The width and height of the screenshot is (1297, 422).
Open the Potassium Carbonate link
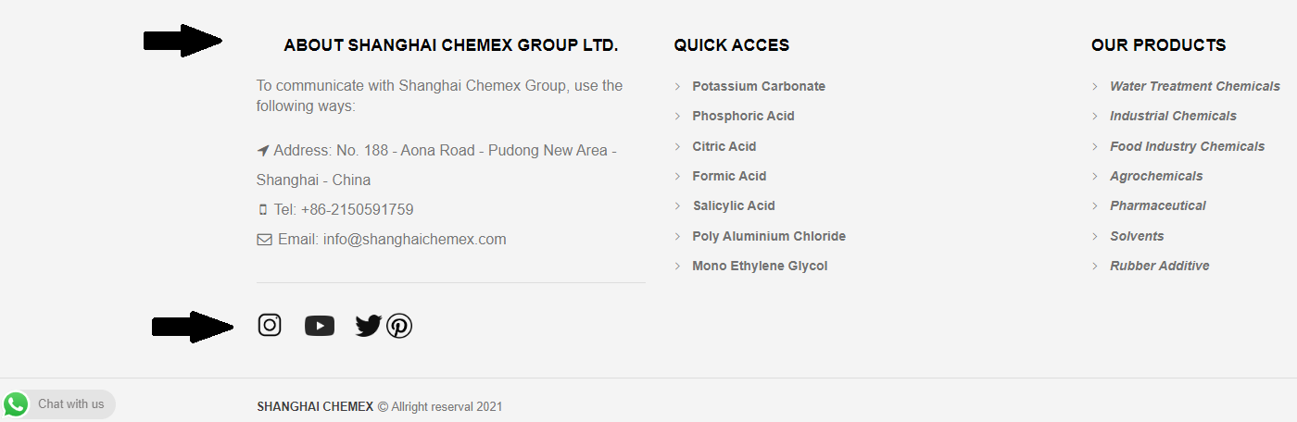click(x=759, y=86)
